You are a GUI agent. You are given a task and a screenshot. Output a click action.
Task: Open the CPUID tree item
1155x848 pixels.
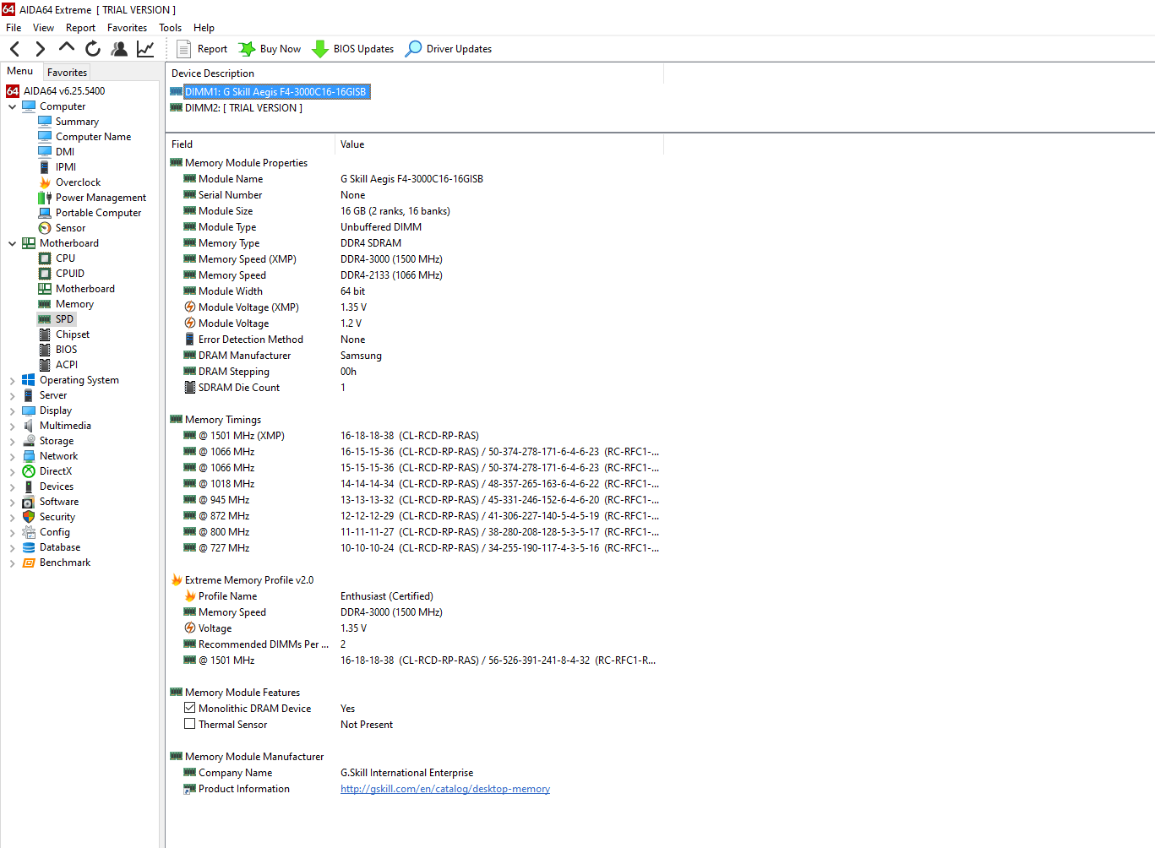point(61,274)
